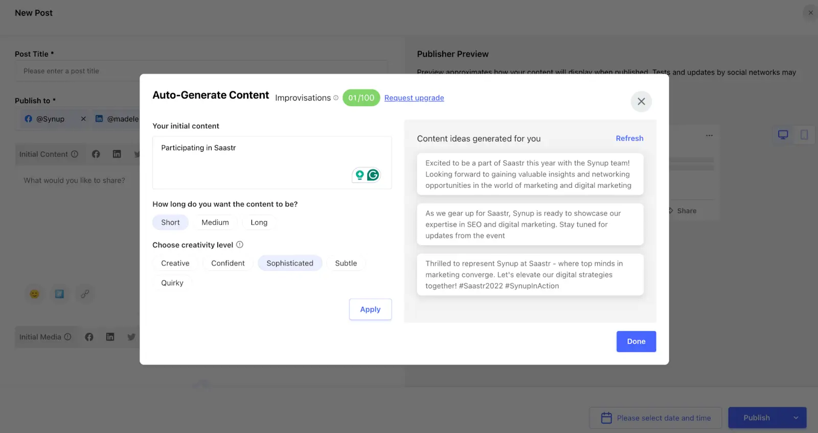
Task: Click the Facebook icon on @Synup chip
Action: [29, 119]
